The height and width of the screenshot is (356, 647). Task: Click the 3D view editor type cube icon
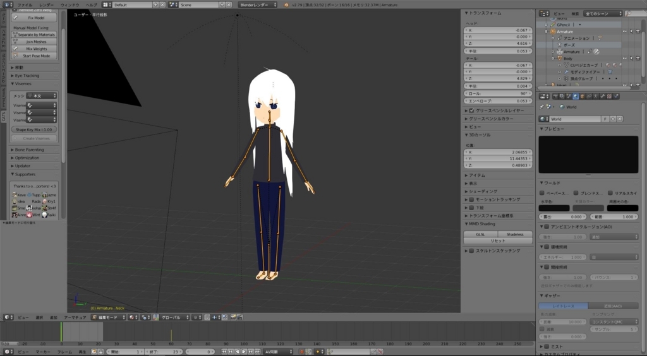pos(7,317)
